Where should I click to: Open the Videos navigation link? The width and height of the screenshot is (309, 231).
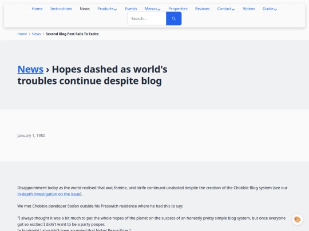249,9
